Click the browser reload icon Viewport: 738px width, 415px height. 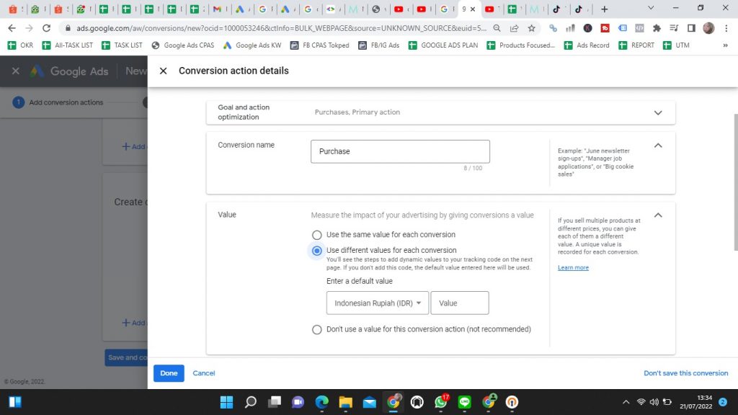pos(47,28)
